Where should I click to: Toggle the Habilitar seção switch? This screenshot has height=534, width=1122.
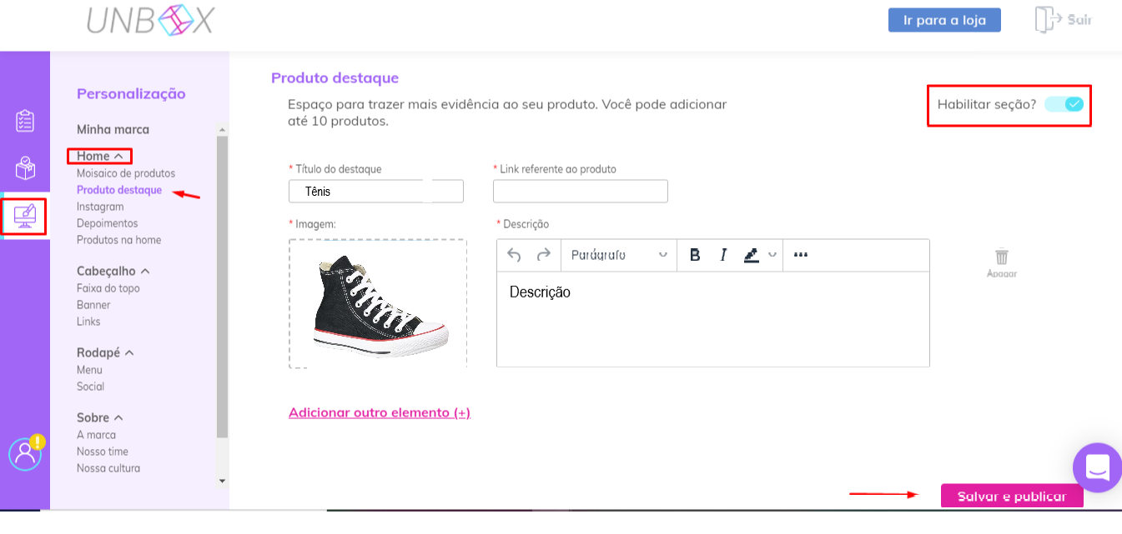point(1064,104)
